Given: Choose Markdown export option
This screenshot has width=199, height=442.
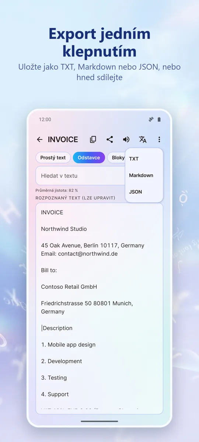Looking at the screenshot, I should [144, 175].
